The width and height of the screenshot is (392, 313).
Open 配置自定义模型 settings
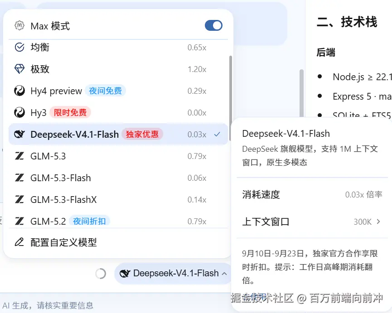(x=118, y=242)
